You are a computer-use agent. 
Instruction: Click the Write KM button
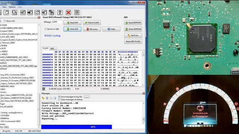[72, 29]
